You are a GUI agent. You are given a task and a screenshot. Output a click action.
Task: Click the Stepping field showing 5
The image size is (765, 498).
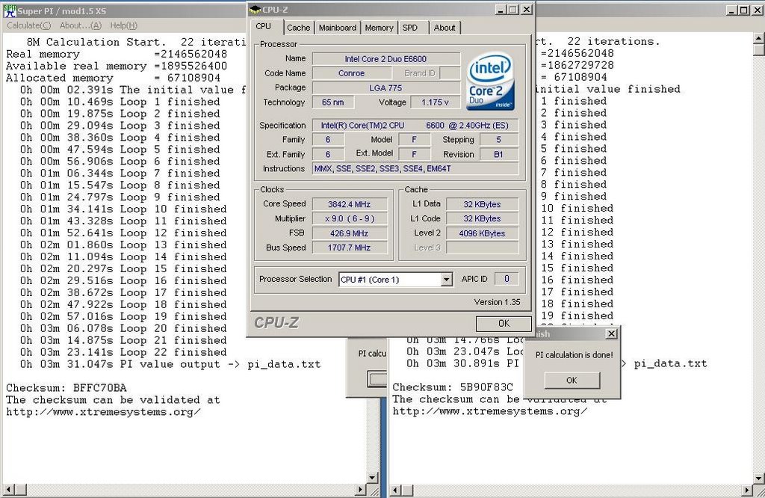[x=498, y=140]
